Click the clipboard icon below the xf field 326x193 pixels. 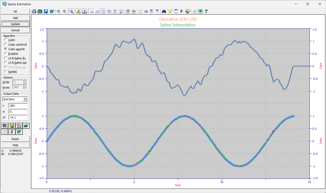5,126
